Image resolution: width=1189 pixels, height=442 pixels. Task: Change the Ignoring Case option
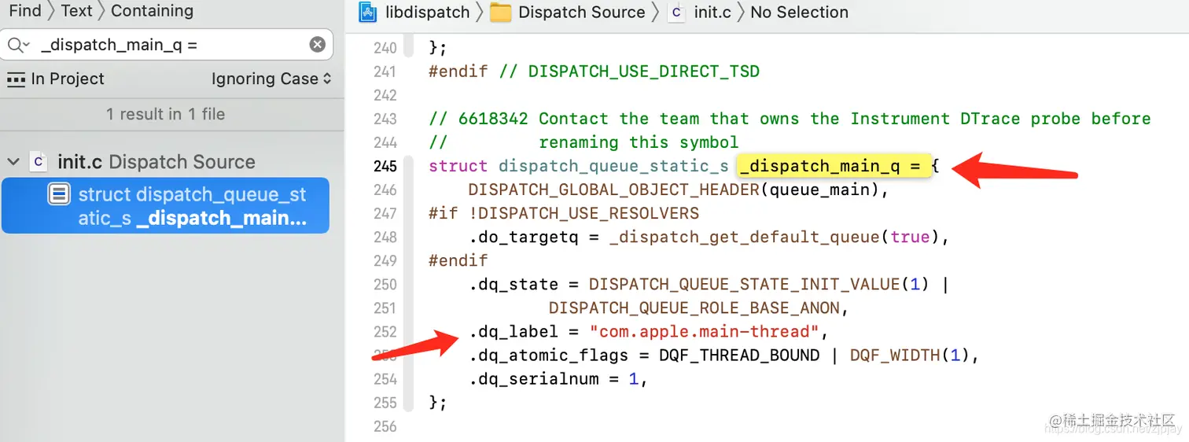271,79
